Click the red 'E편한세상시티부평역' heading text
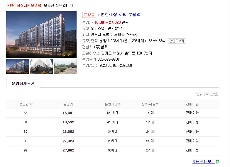 point(24,6)
